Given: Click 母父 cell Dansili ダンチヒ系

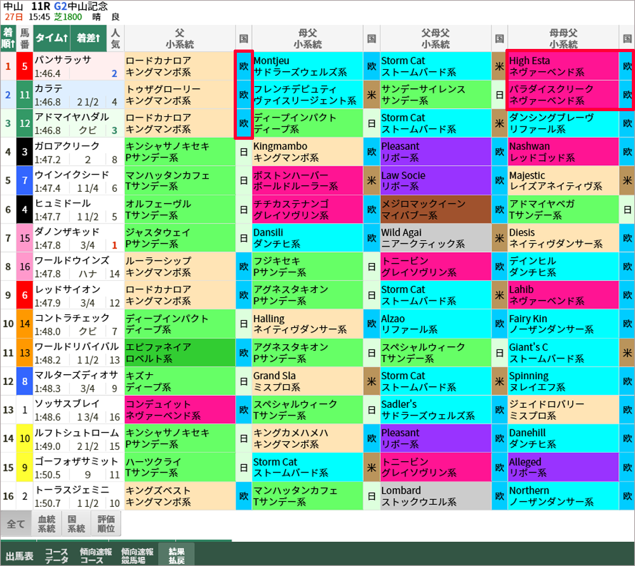Looking at the screenshot, I should point(307,238).
